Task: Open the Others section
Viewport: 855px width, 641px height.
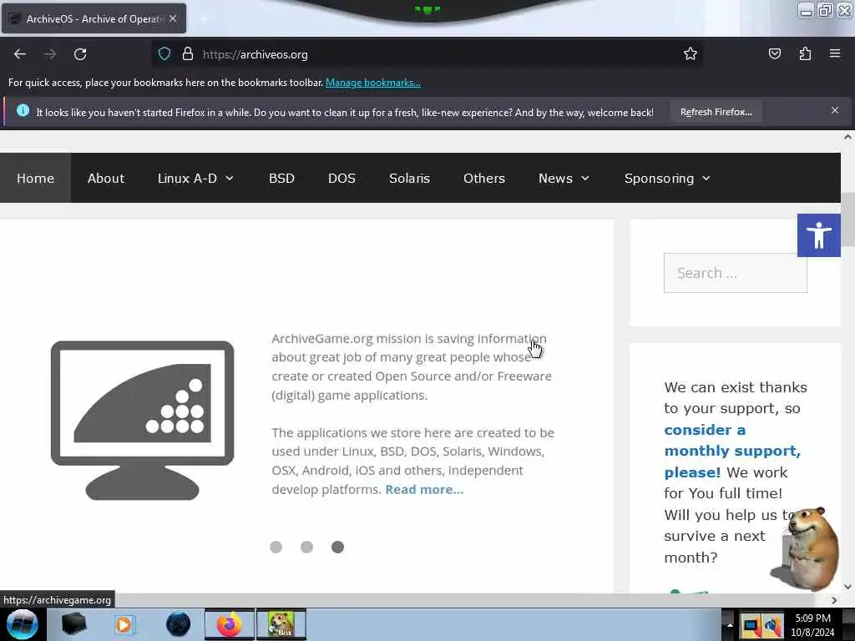Action: (x=484, y=179)
